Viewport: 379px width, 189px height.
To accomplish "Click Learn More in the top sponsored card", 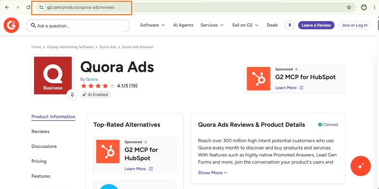I will [286, 88].
